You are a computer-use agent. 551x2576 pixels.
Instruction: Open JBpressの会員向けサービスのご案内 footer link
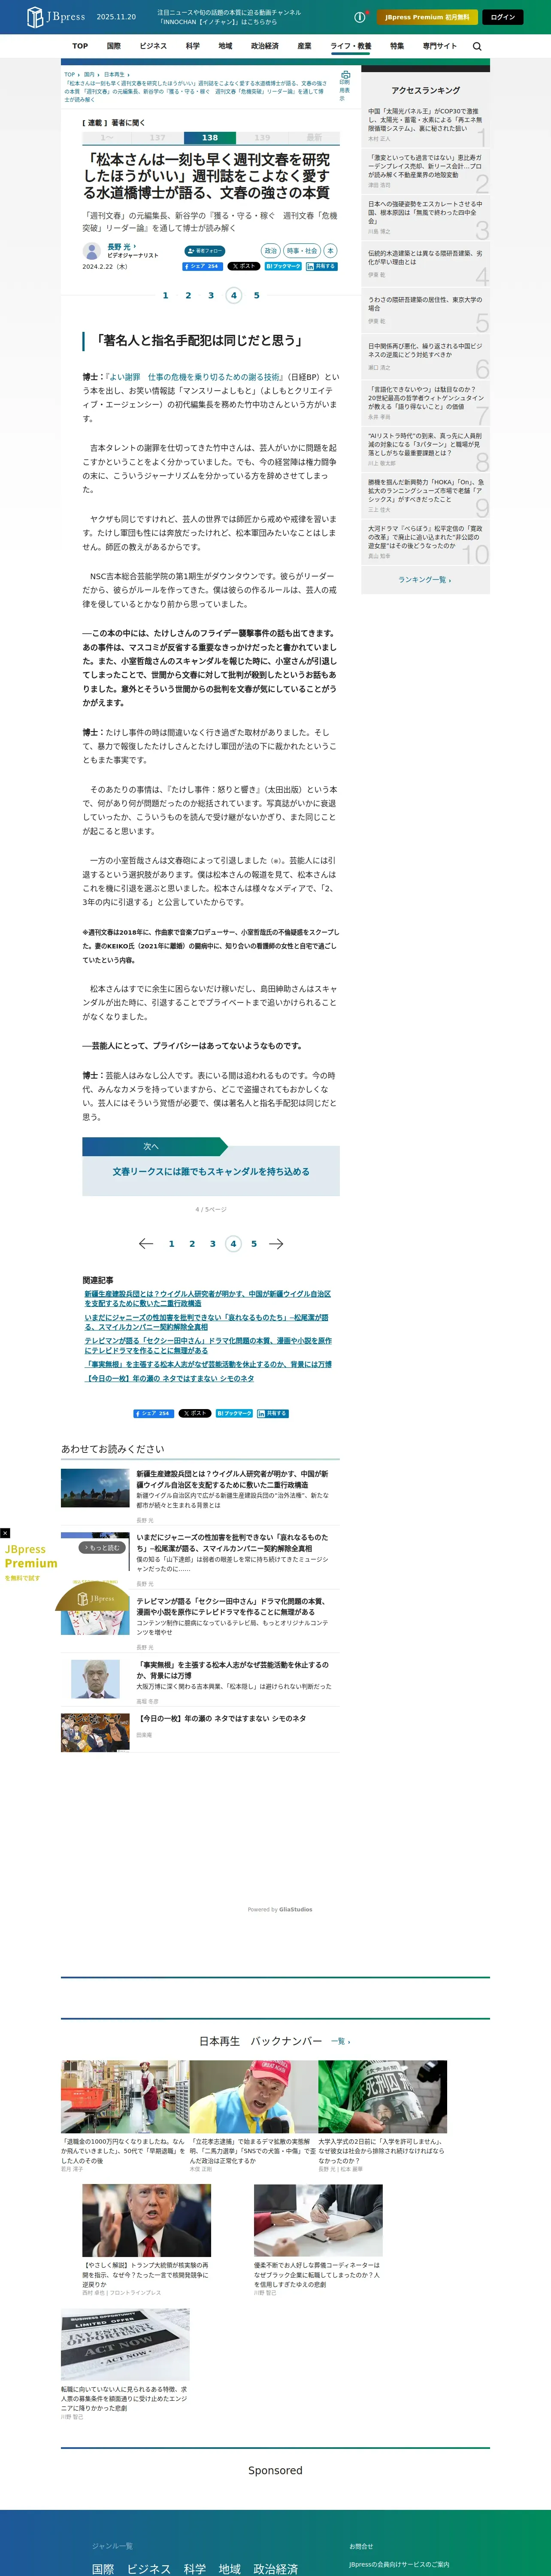(399, 2564)
